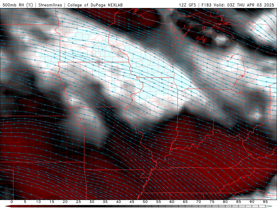Screen dimensions: 277x208
Task: Click the colorbar label '0'
Action: pyautogui.click(x=12, y=202)
